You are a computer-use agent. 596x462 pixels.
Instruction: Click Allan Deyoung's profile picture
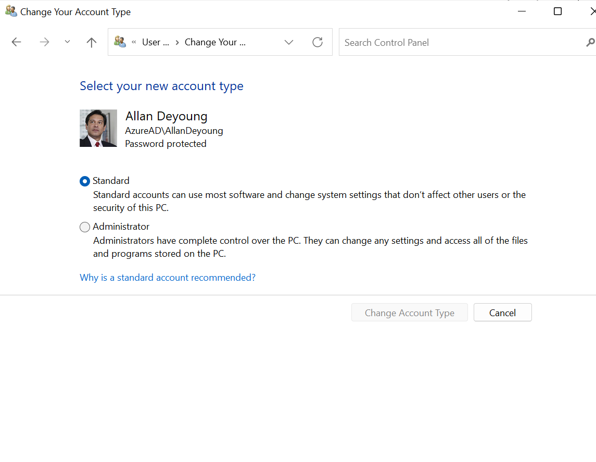tap(98, 128)
